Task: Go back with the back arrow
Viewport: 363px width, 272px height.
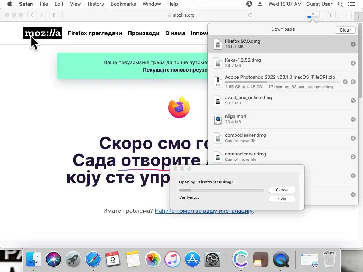Action: [x=32, y=15]
